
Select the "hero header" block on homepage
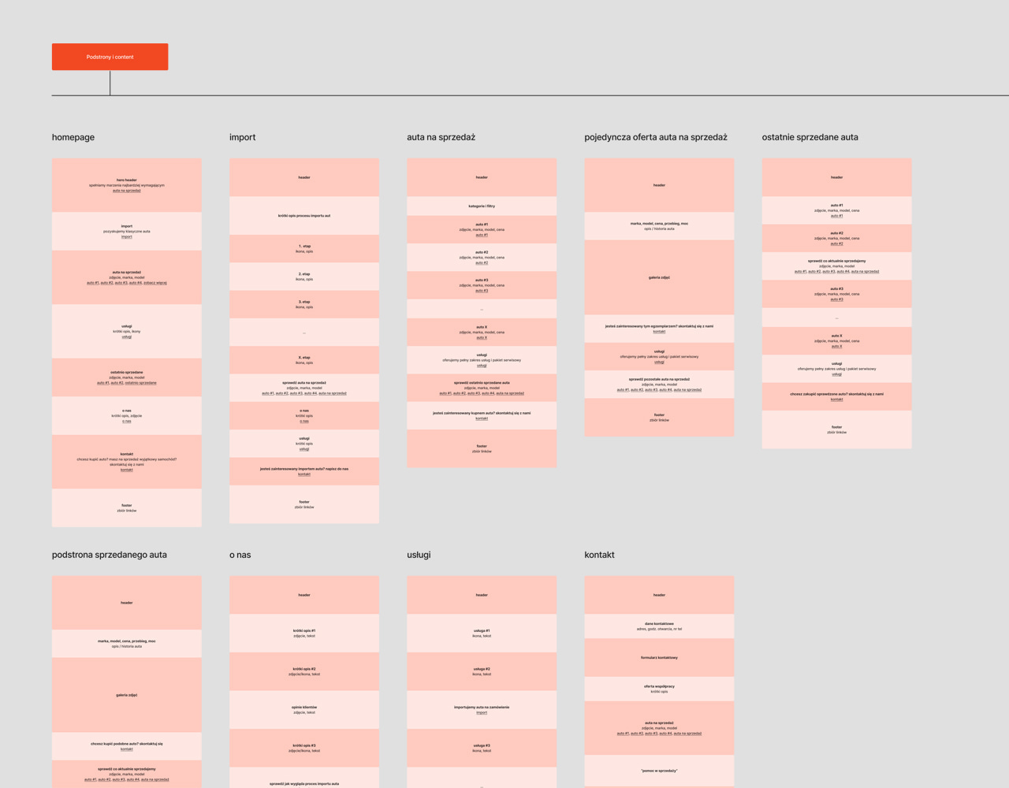[x=127, y=184]
